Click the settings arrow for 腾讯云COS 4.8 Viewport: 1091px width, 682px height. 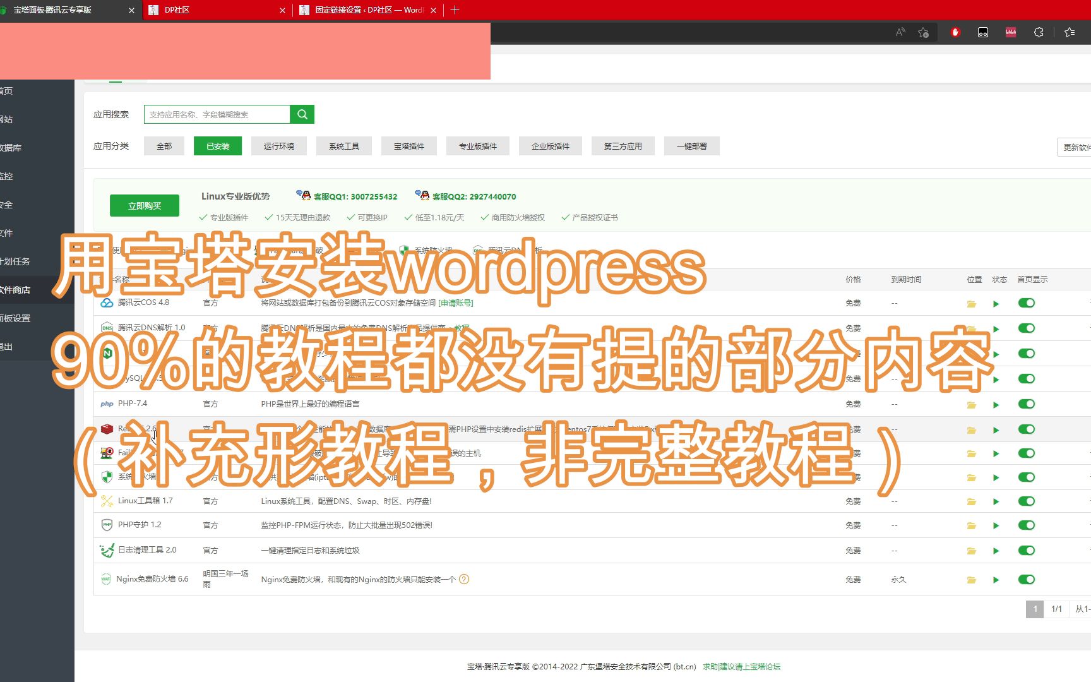tap(996, 304)
